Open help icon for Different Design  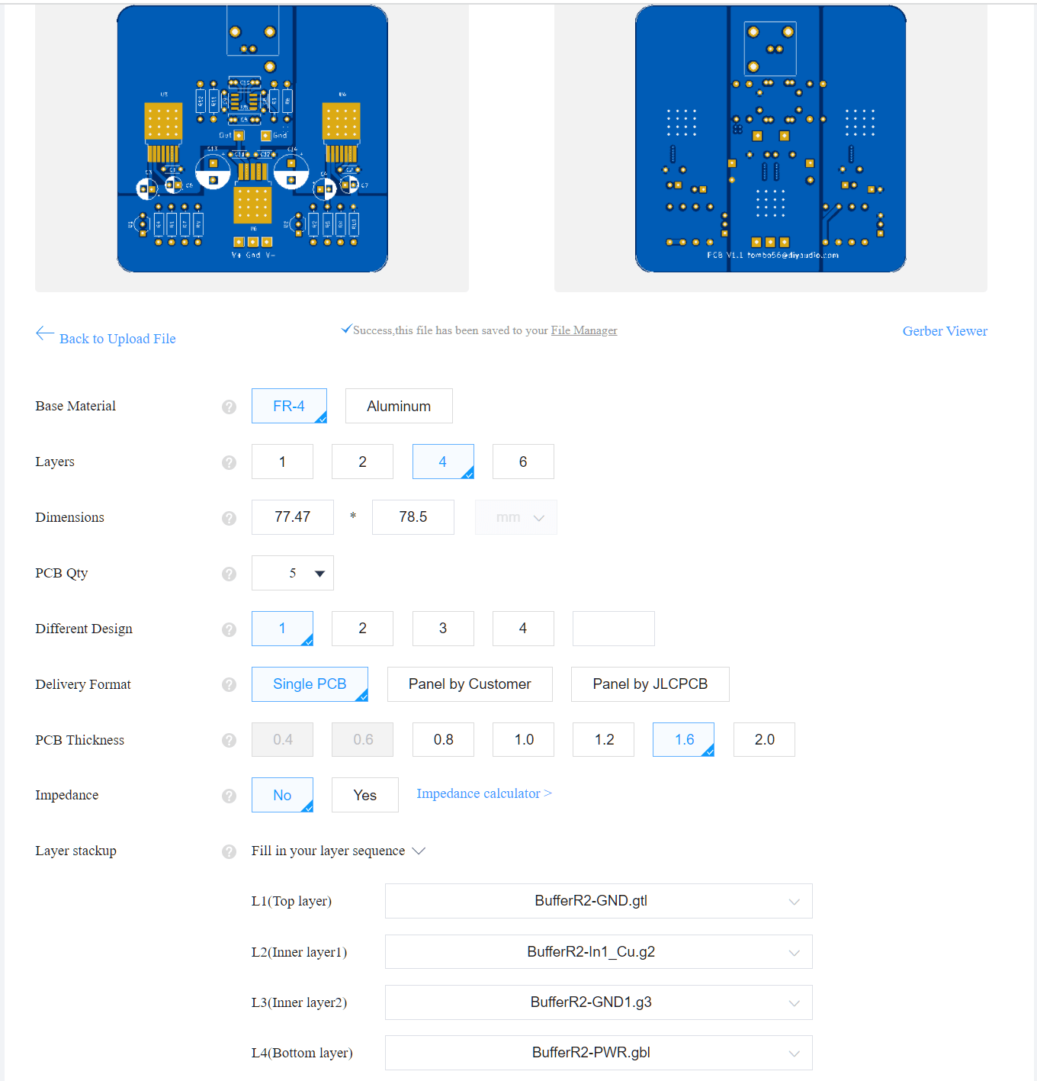[229, 629]
